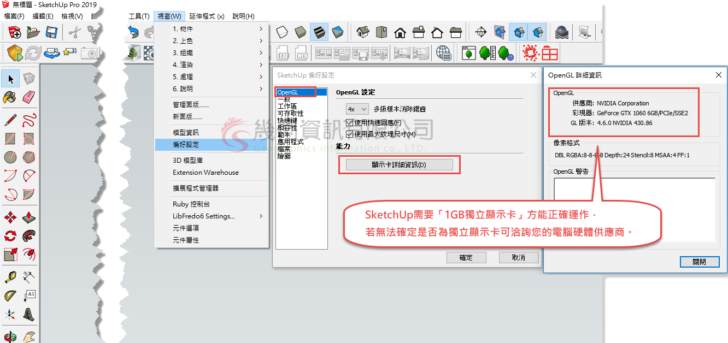Image resolution: width=728 pixels, height=343 pixels.
Task: Activate the 3D Text tool
Action: (29, 315)
